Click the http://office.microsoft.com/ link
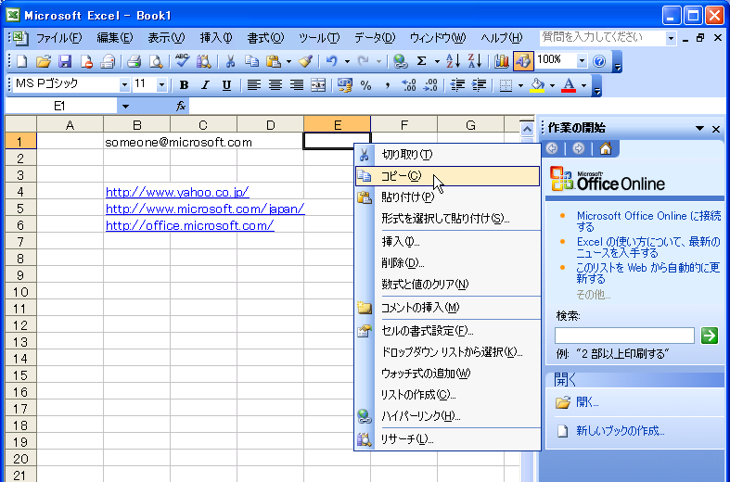Screen dimensions: 730x482 coord(190,225)
